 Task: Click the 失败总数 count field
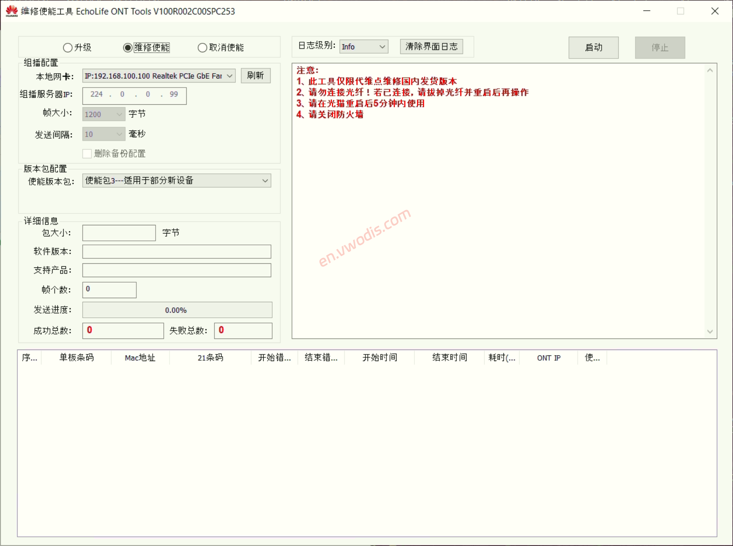pyautogui.click(x=243, y=330)
